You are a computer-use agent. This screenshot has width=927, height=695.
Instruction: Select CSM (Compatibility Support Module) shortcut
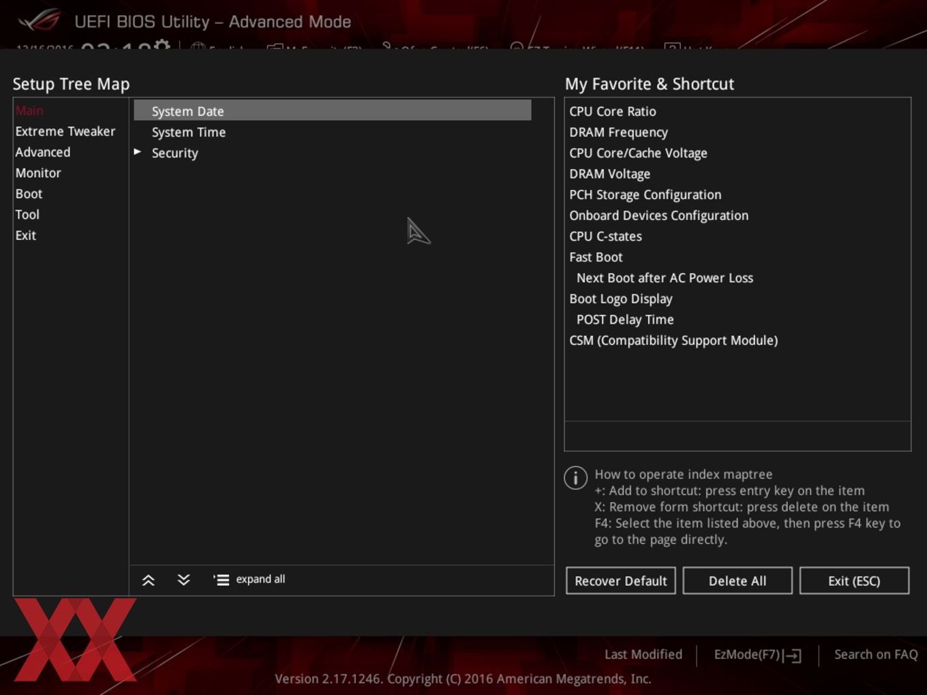click(673, 340)
